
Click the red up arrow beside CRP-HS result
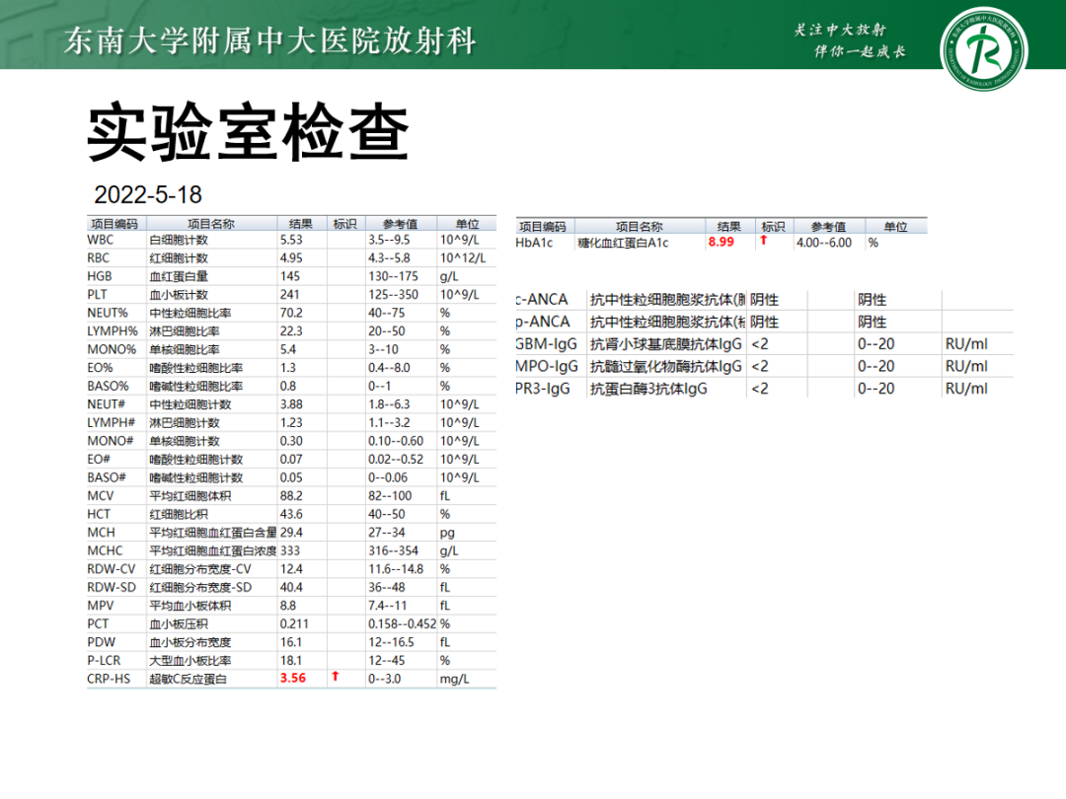point(335,679)
